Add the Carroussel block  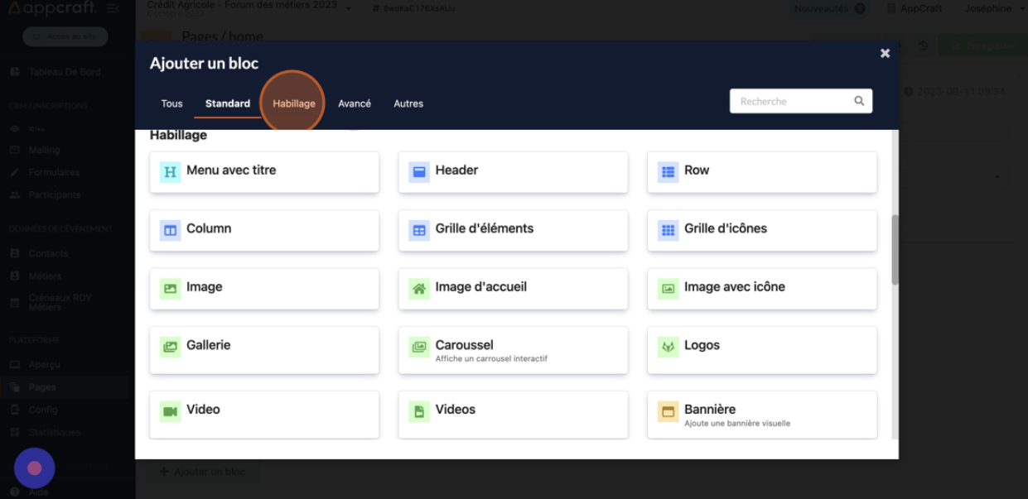(513, 350)
